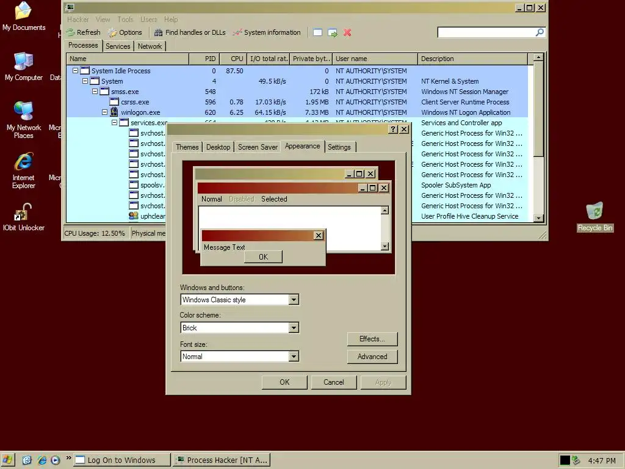Collapse the smss.exe tree node
Screen dimensions: 625x469
[x=95, y=92]
